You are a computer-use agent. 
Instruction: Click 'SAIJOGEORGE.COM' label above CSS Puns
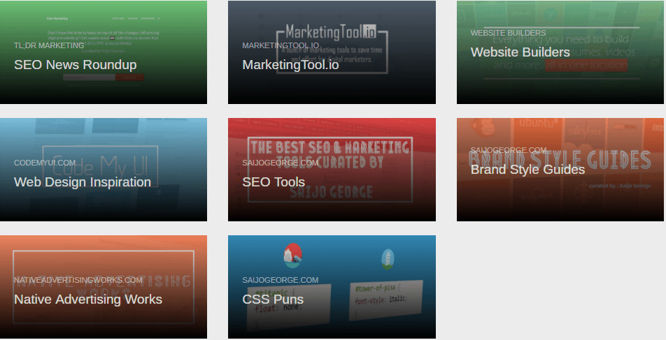click(280, 280)
